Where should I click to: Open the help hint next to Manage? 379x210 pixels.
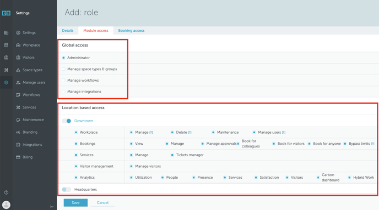(151, 132)
